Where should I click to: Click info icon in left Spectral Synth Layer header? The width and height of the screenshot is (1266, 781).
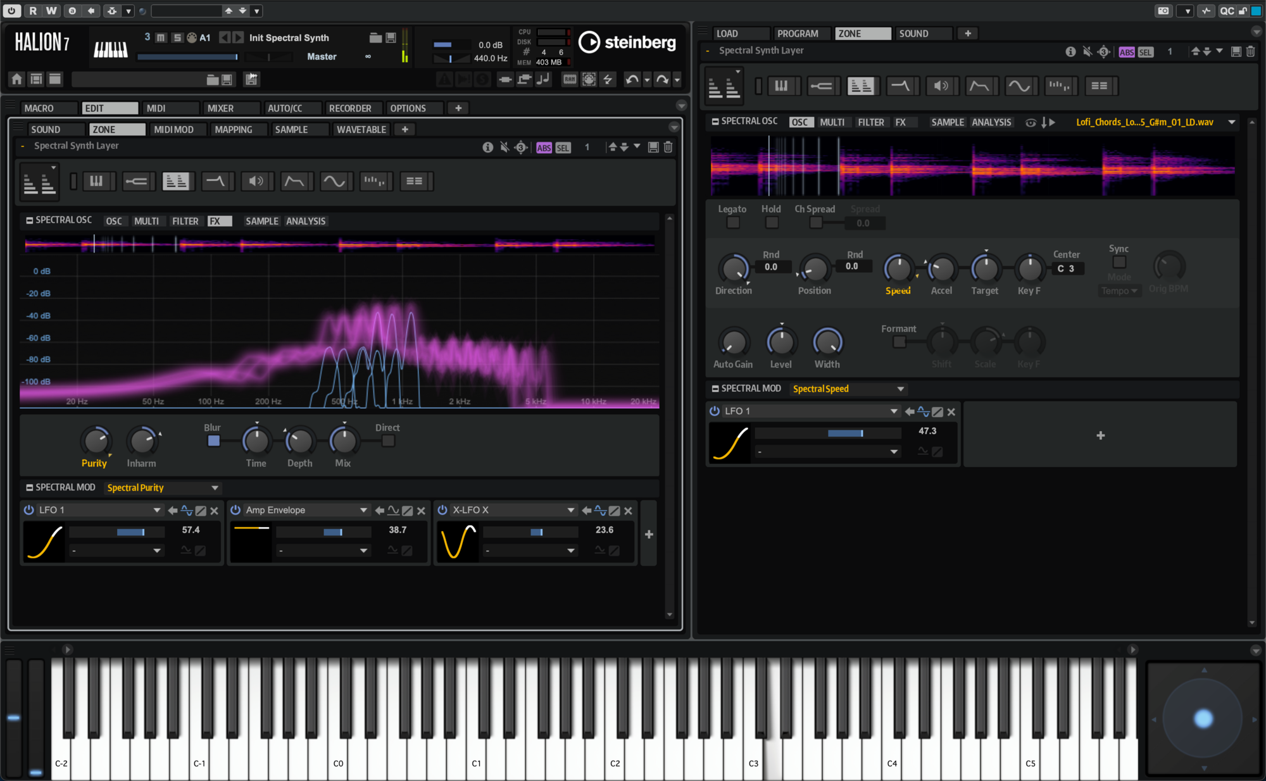pos(487,147)
